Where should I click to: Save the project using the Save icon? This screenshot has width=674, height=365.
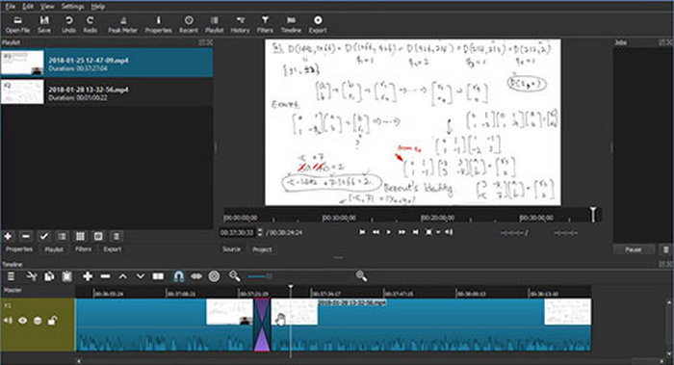44,24
